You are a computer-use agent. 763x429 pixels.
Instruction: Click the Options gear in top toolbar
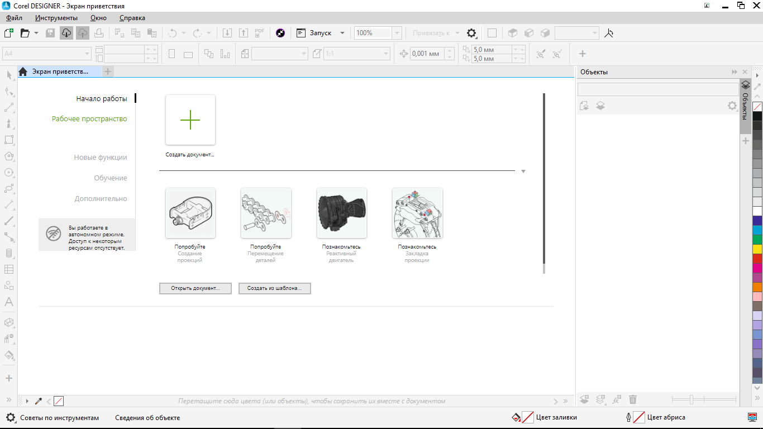click(471, 33)
